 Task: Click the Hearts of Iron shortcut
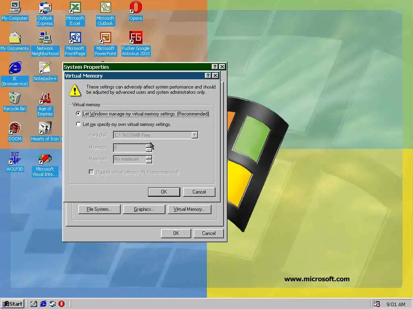45,132
